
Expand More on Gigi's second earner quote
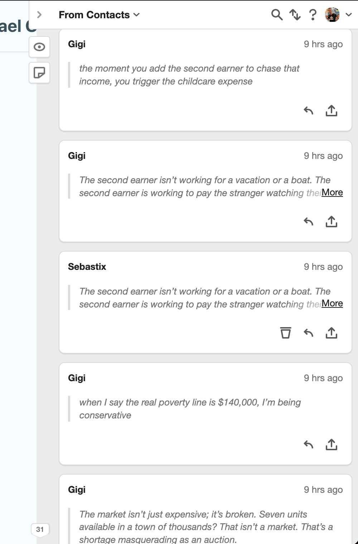[x=332, y=193]
